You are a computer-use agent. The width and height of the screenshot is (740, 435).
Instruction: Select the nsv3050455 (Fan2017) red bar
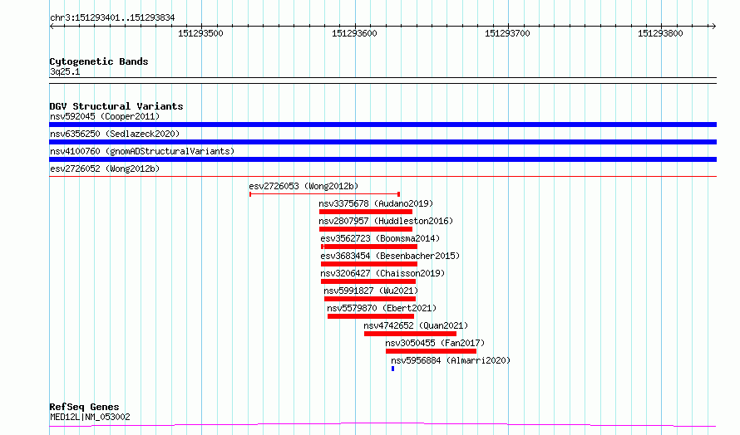(x=431, y=351)
